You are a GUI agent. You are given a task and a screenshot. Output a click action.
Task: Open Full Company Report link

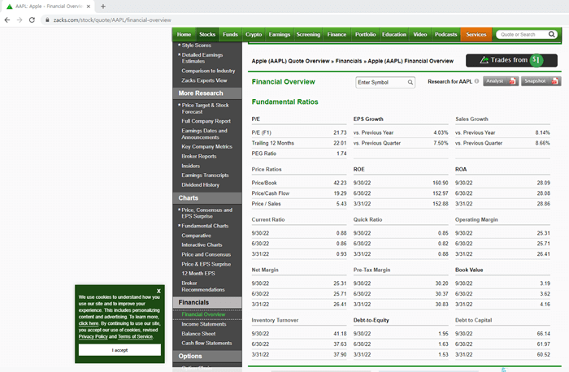coord(206,121)
